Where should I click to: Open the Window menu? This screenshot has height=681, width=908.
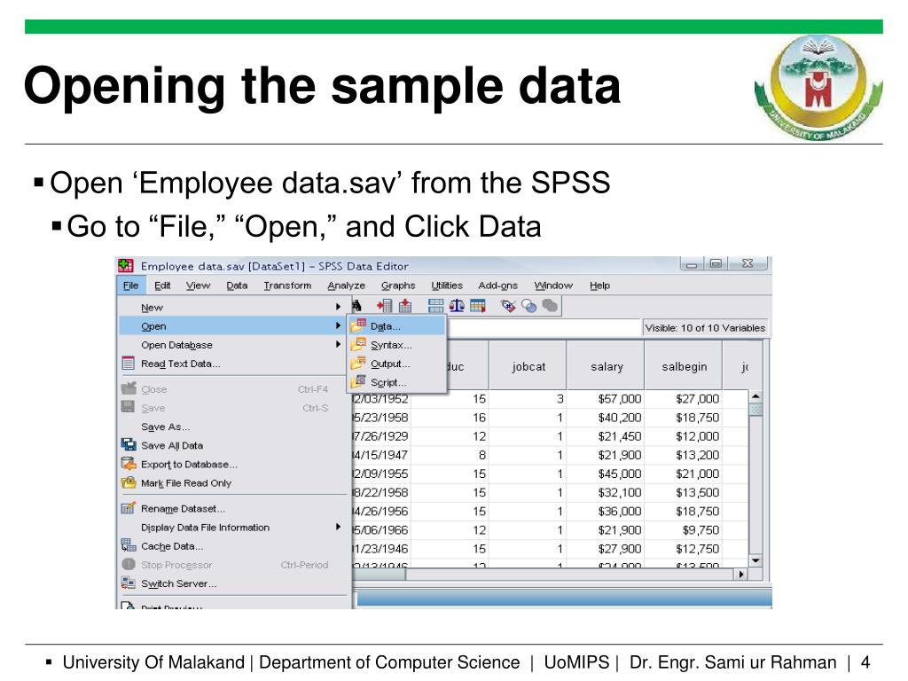tap(553, 286)
